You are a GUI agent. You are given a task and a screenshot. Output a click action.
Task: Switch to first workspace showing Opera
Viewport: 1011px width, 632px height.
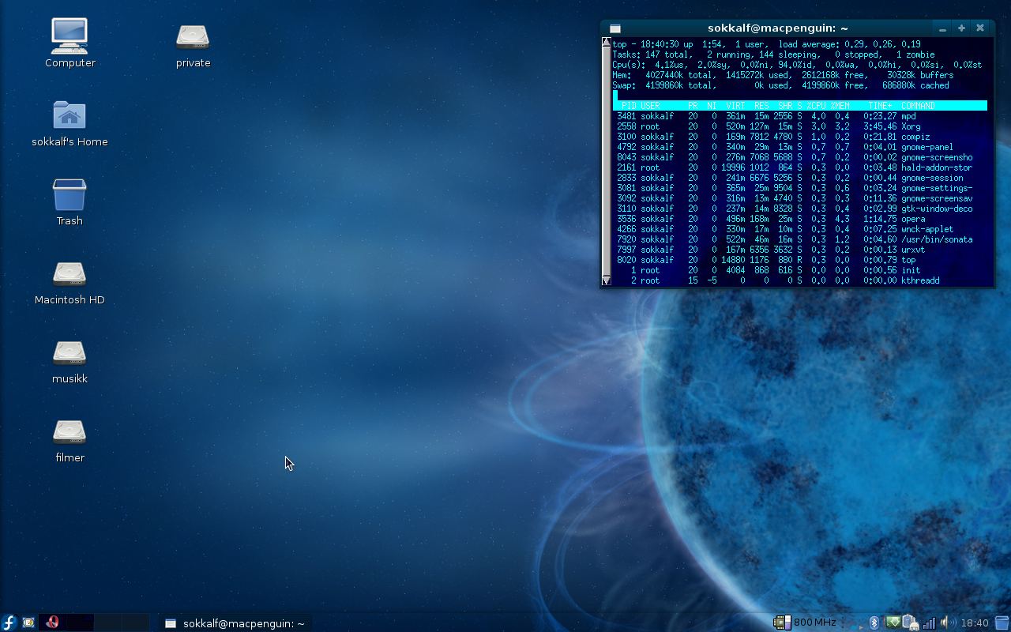[52, 623]
